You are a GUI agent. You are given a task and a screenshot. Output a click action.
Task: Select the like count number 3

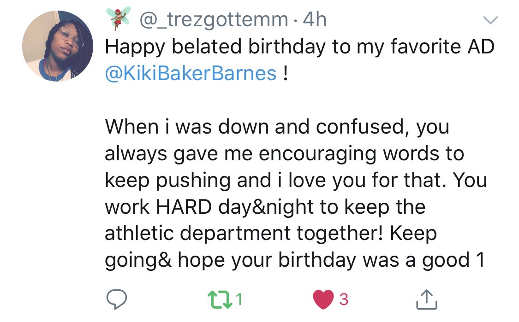[344, 299]
